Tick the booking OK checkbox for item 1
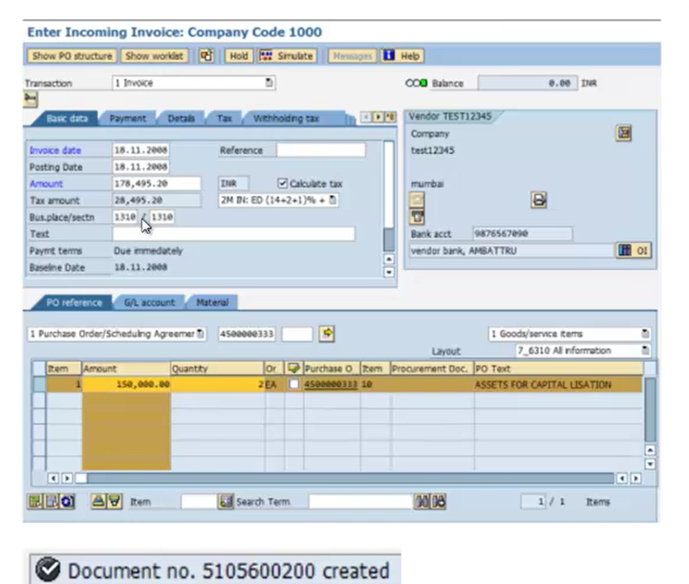 point(293,384)
